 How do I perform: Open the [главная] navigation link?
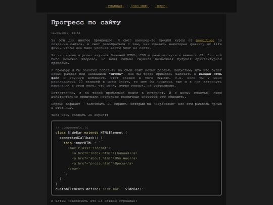(x=115, y=6)
